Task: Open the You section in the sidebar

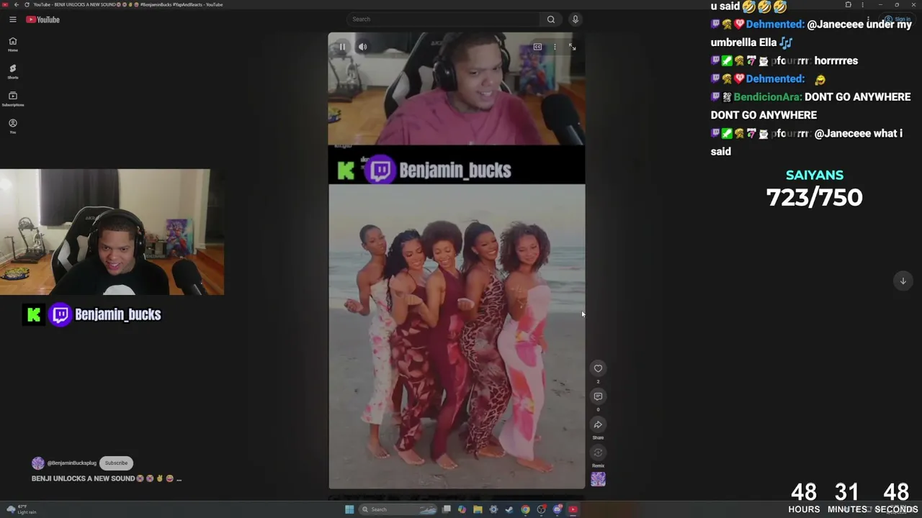Action: (x=12, y=126)
